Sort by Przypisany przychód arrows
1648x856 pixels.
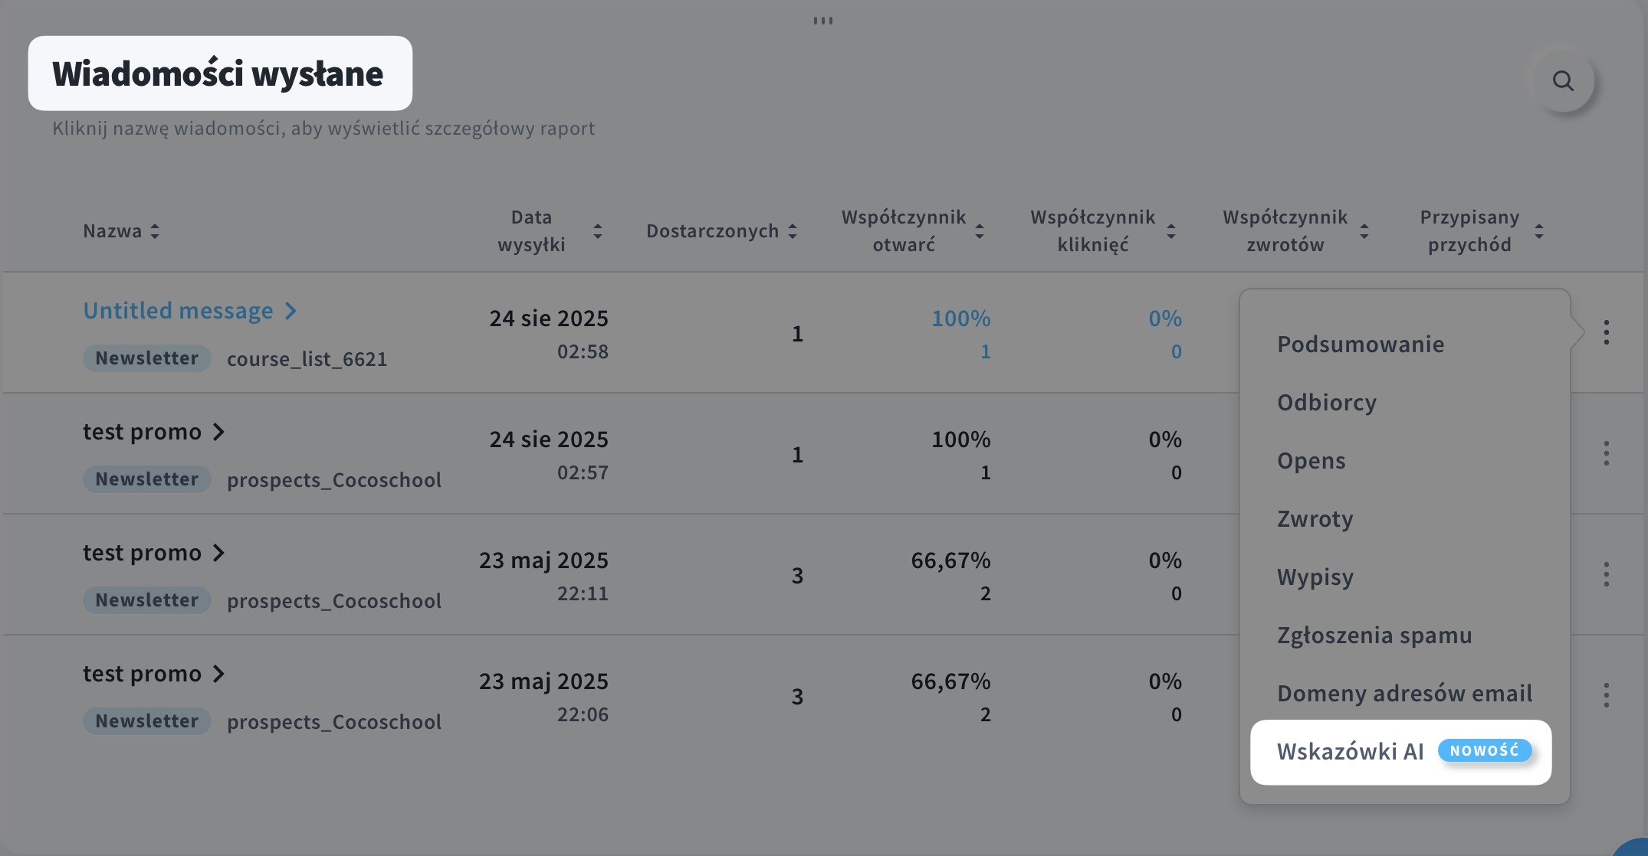(x=1539, y=231)
